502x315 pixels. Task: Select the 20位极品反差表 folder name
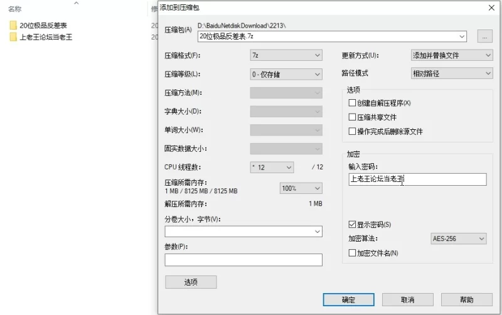point(43,25)
